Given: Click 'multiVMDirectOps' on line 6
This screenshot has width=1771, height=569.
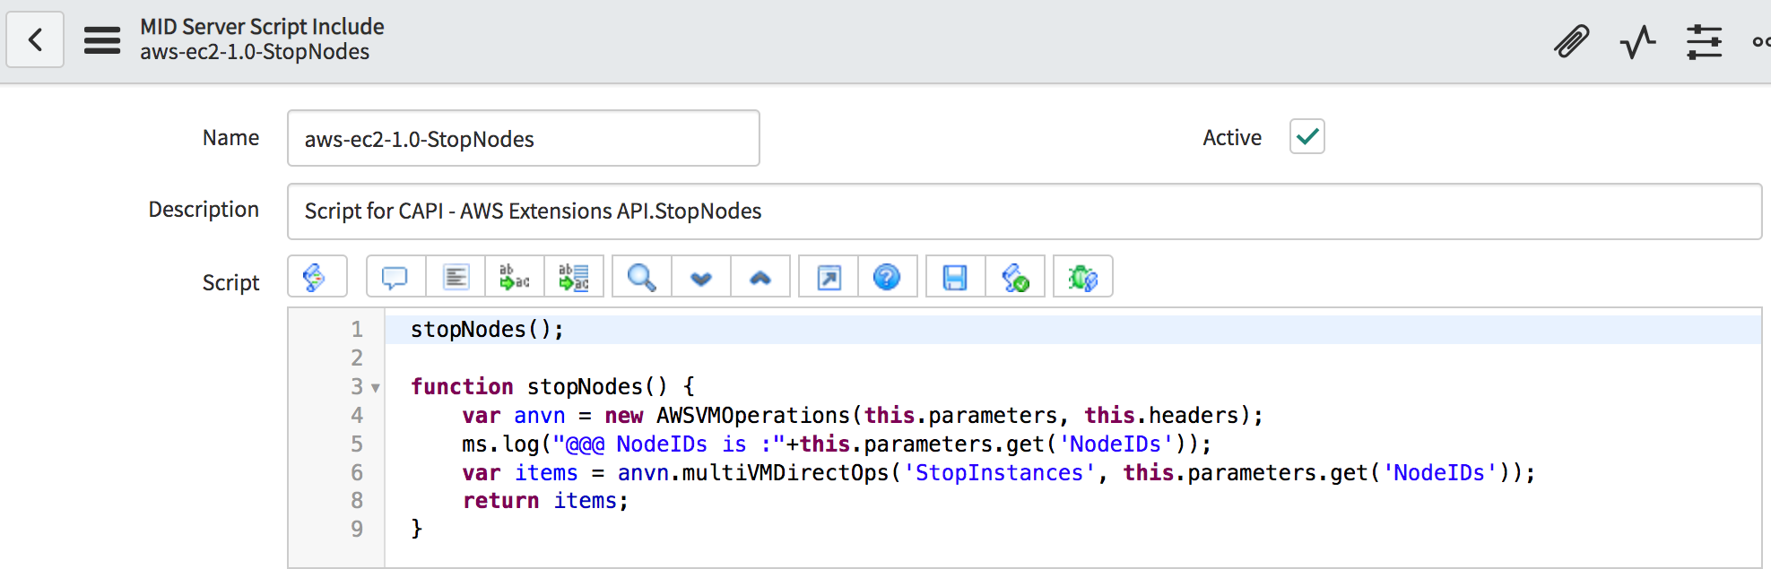Looking at the screenshot, I should tap(786, 473).
